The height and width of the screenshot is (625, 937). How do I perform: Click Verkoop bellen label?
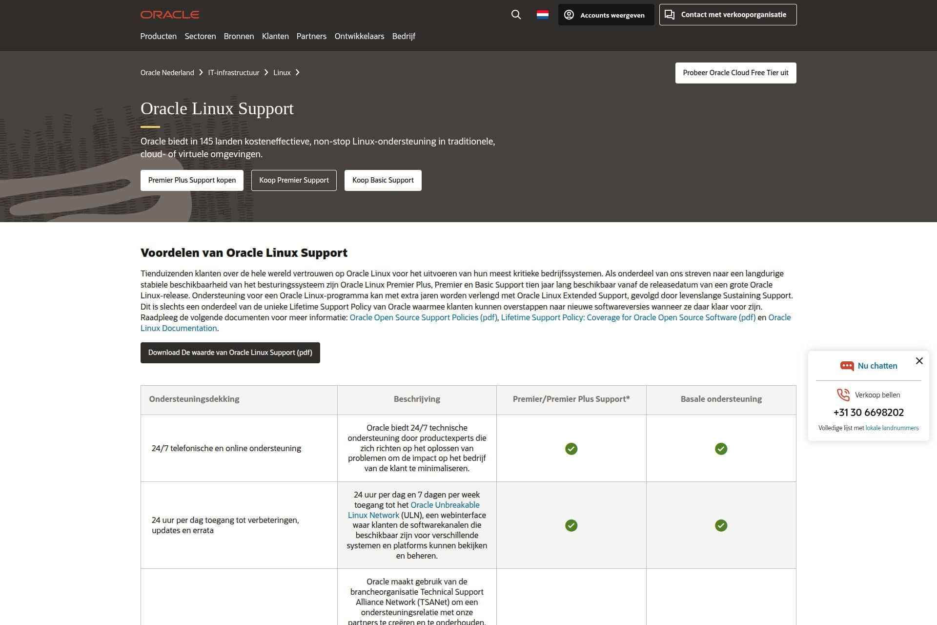(877, 395)
